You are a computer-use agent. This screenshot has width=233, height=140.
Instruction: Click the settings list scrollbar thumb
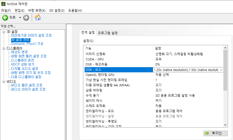pos(225,70)
